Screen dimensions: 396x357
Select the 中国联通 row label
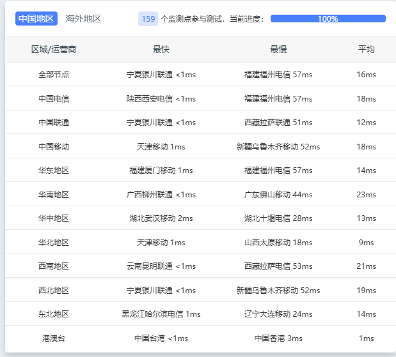54,123
